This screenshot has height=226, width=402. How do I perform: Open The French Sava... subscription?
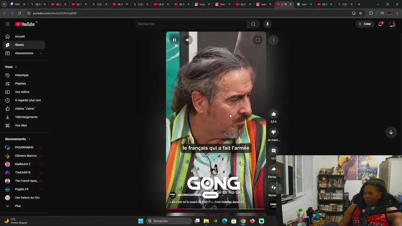24,181
